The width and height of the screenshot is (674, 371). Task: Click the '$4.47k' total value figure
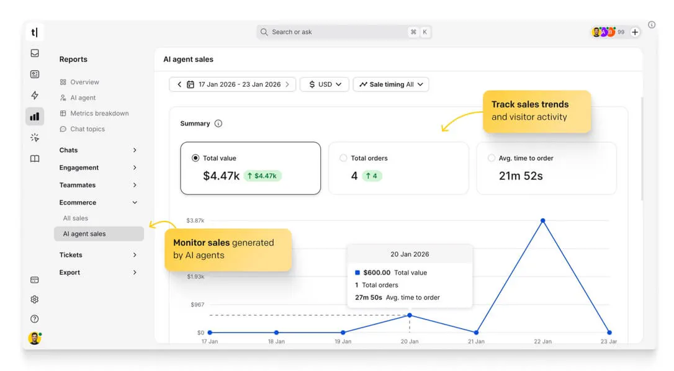point(221,176)
